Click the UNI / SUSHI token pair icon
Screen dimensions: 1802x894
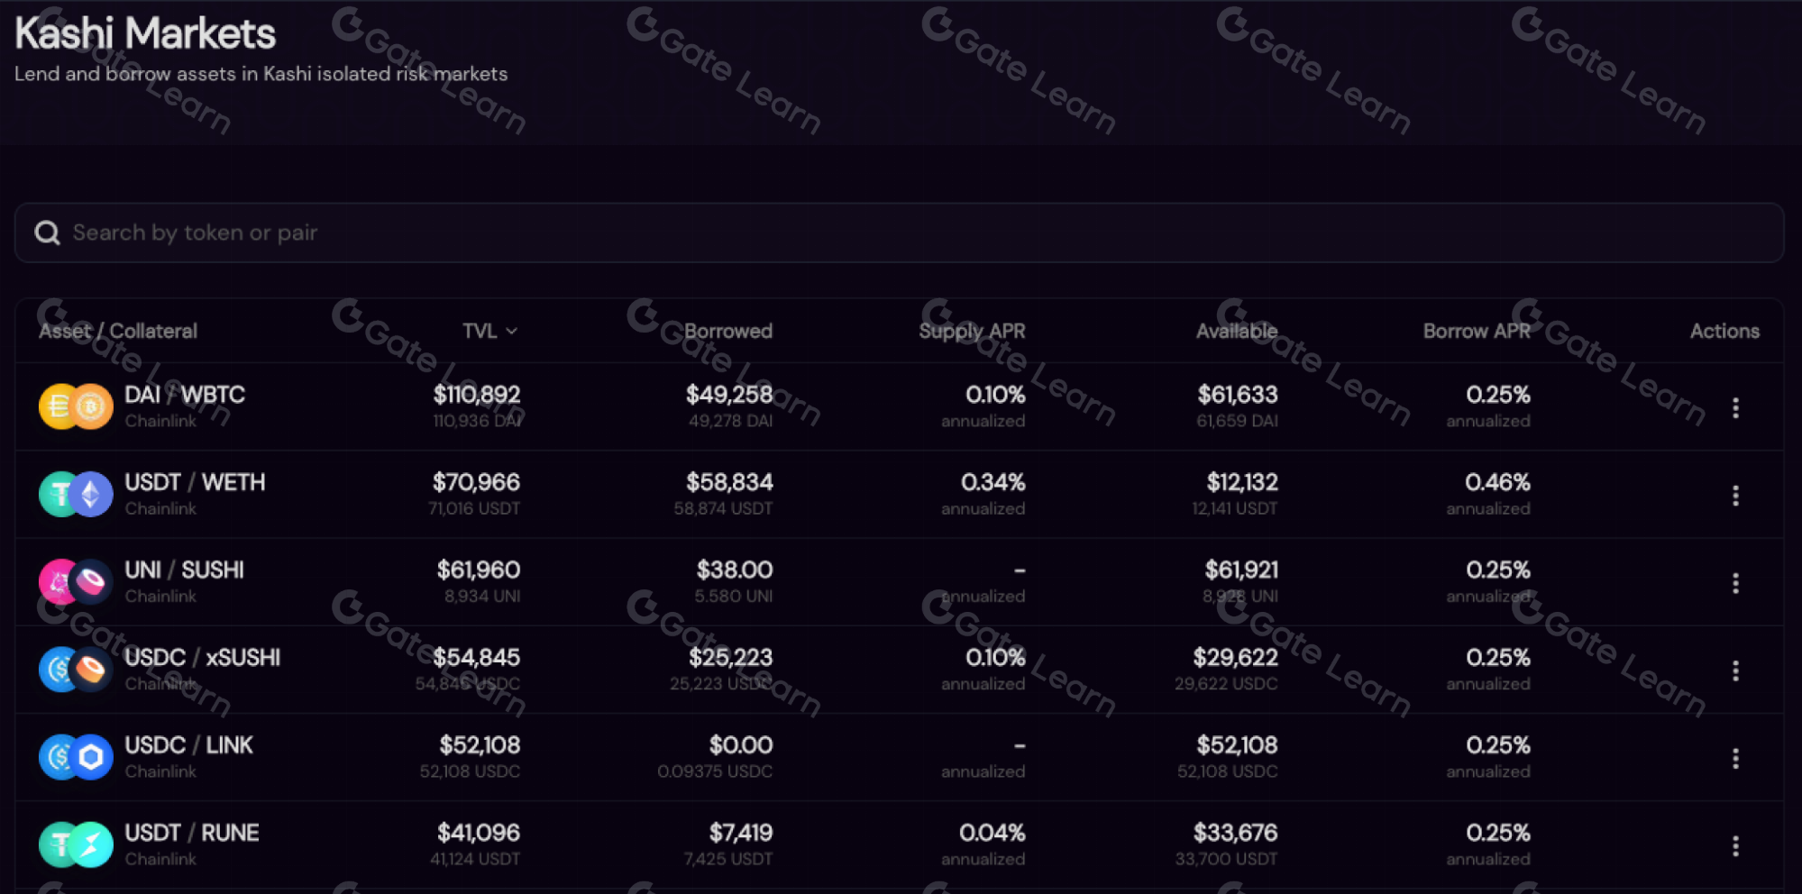[76, 582]
